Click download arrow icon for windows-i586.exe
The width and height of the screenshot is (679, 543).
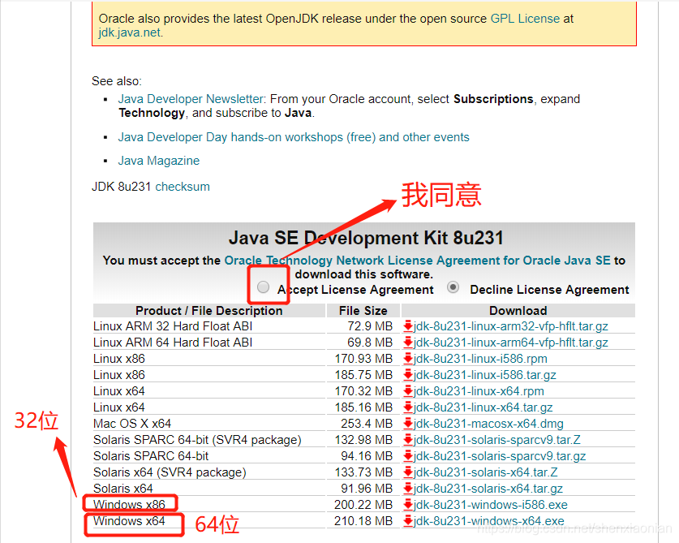pyautogui.click(x=407, y=505)
